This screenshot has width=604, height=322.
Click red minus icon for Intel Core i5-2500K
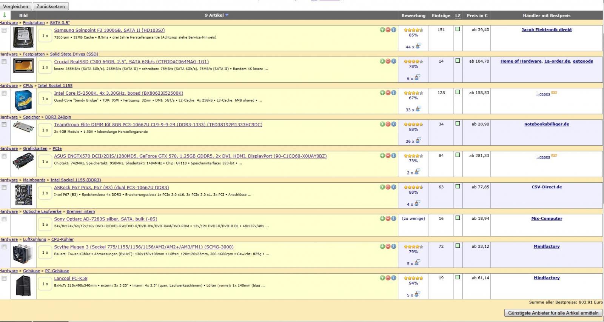388,92
